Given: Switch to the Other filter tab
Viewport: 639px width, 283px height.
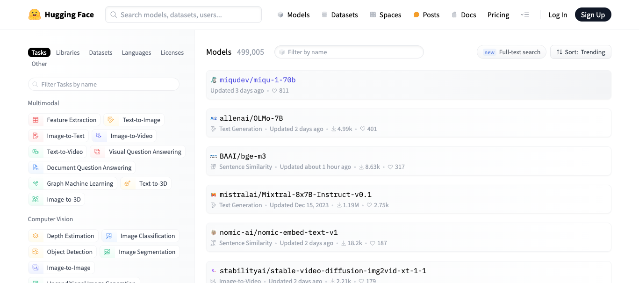Looking at the screenshot, I should click(39, 64).
